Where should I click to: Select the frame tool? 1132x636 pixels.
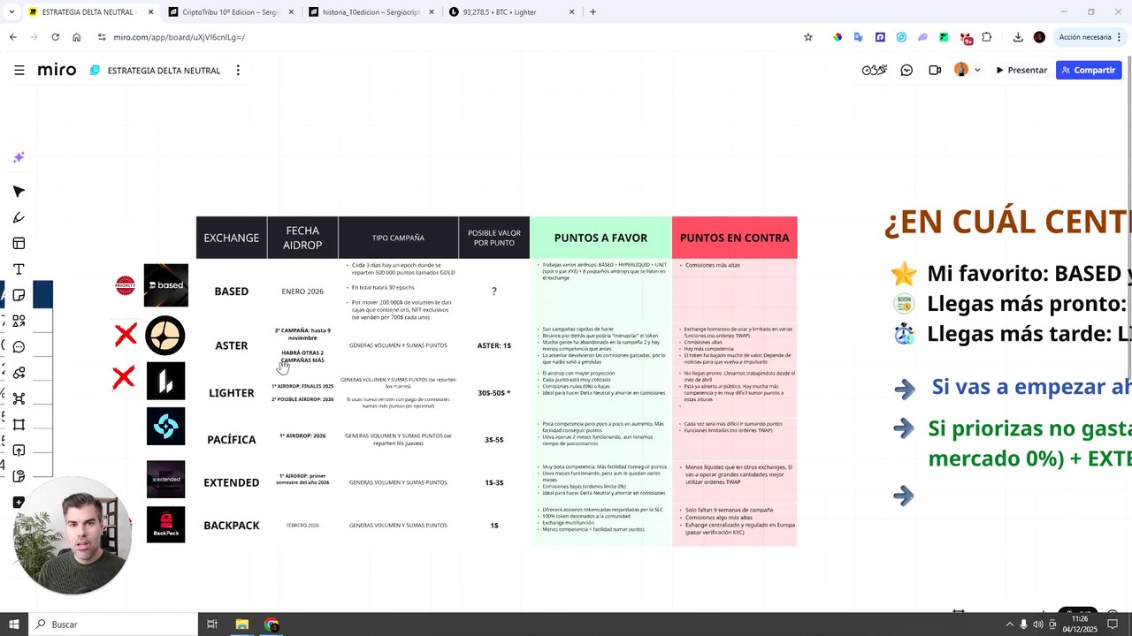19,424
